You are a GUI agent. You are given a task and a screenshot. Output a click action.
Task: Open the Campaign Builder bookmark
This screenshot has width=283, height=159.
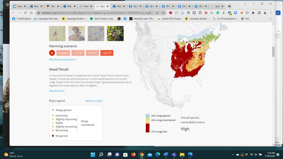pyautogui.click(x=74, y=19)
